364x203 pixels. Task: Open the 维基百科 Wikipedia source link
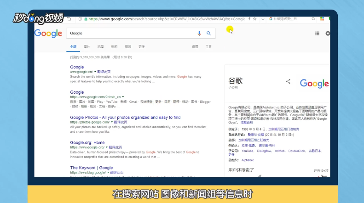coord(247,122)
